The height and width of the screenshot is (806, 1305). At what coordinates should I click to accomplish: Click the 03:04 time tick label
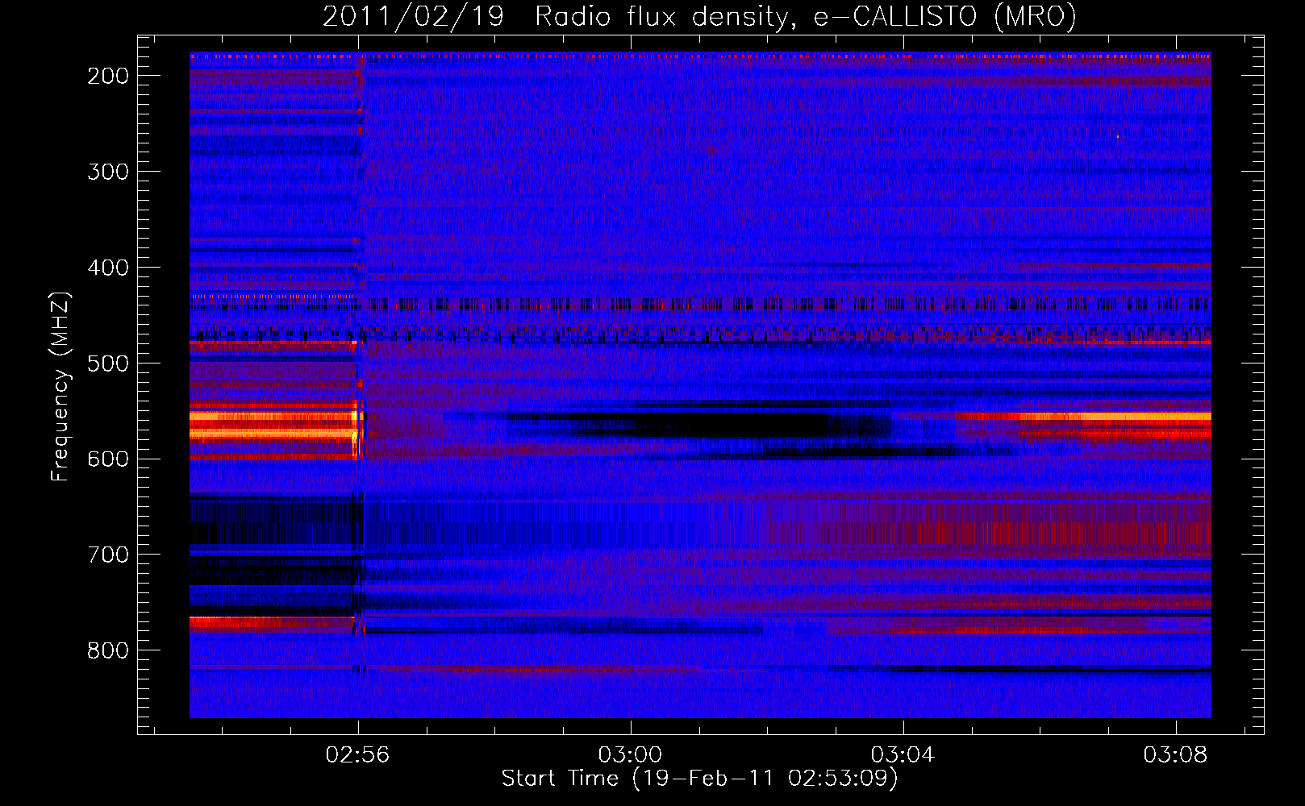click(903, 755)
